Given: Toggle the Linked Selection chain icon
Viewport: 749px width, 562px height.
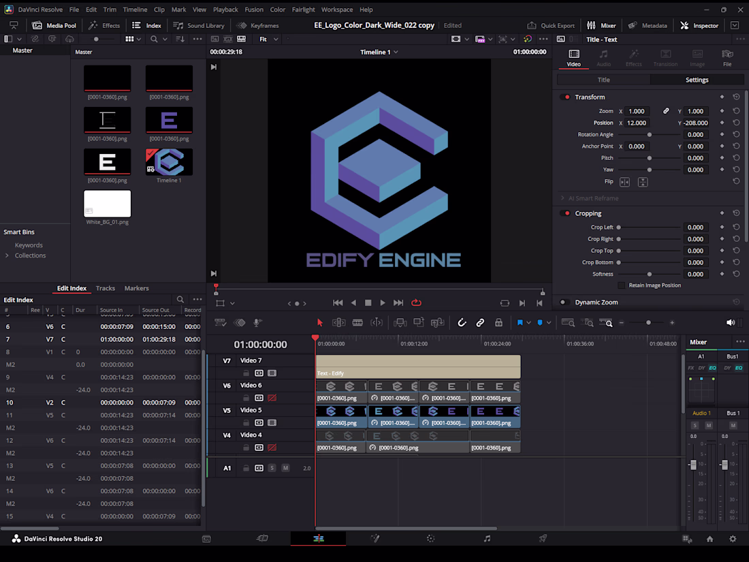Looking at the screenshot, I should [480, 323].
